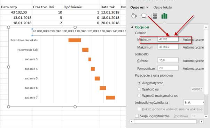Click the Wartość osi value field 43080,0
Viewport: 210px width, 128px height.
pyautogui.click(x=197, y=89)
